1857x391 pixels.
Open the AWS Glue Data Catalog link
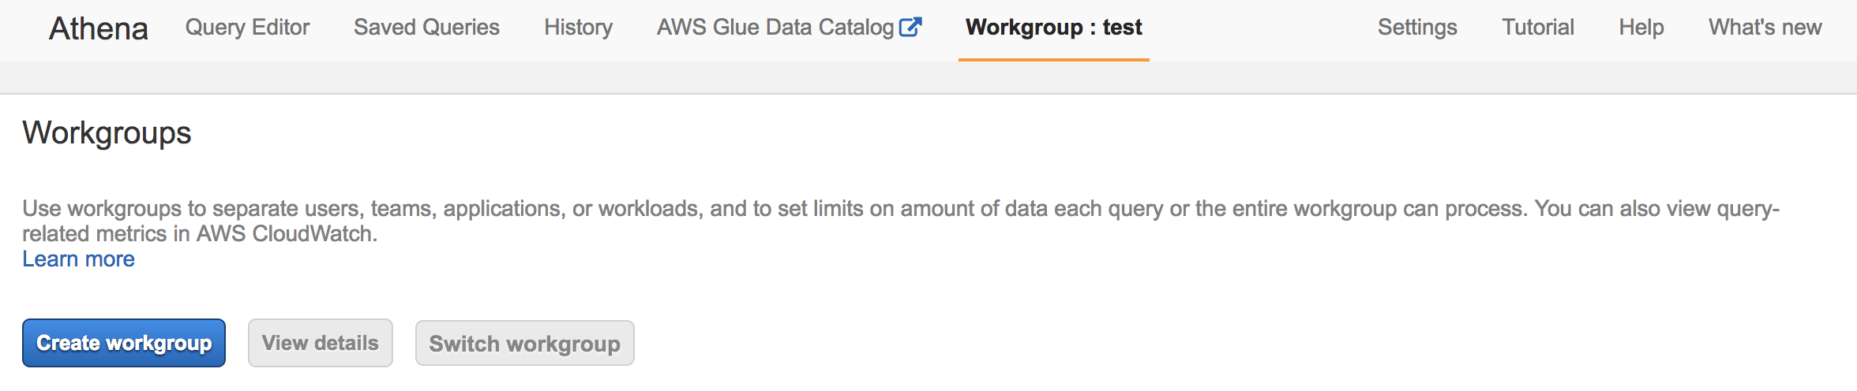point(775,28)
